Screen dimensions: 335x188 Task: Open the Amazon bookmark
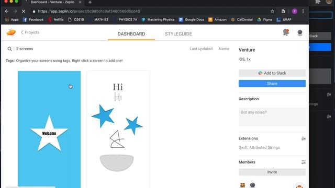tap(217, 20)
